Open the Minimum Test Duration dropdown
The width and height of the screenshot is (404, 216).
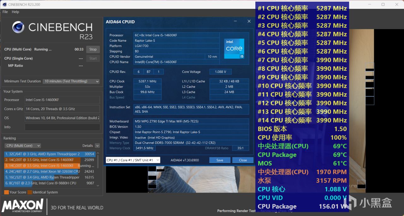pyautogui.click(x=71, y=81)
